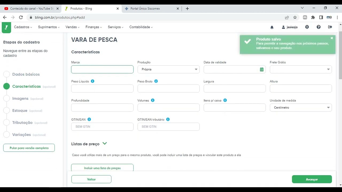Show info for Itens p/ caixa
Viewport: 342px width, 192px height.
(x=225, y=100)
